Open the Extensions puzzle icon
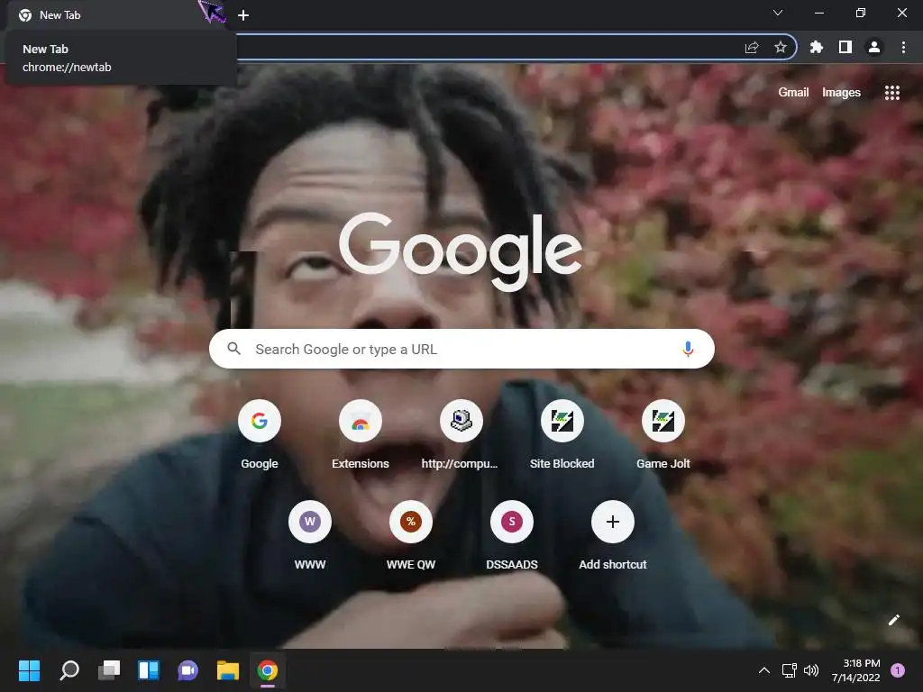 coord(817,47)
